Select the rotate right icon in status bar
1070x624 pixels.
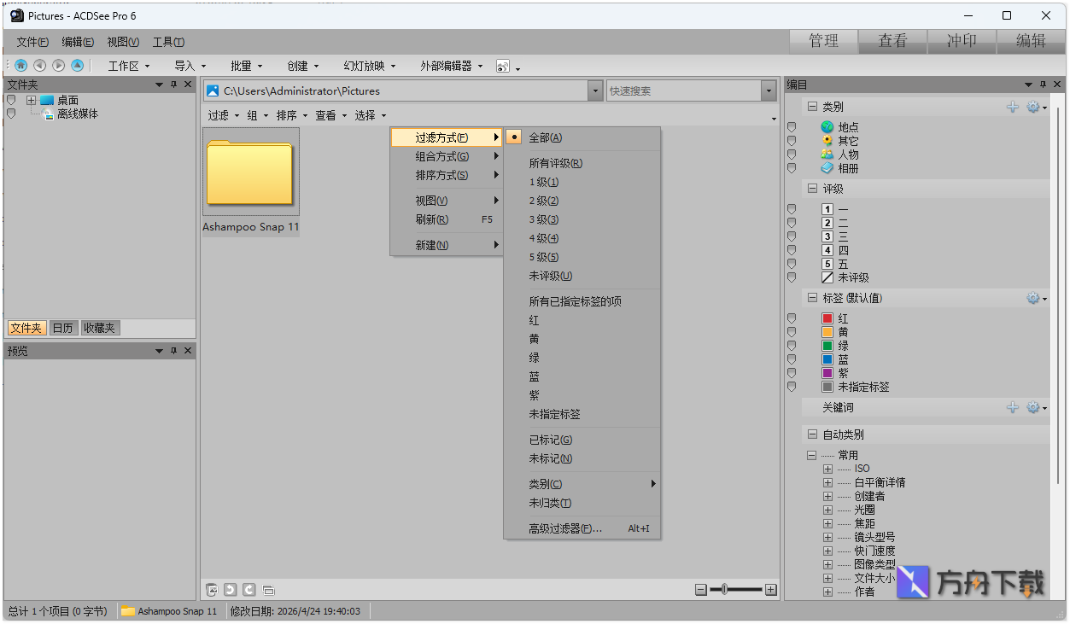tap(248, 589)
